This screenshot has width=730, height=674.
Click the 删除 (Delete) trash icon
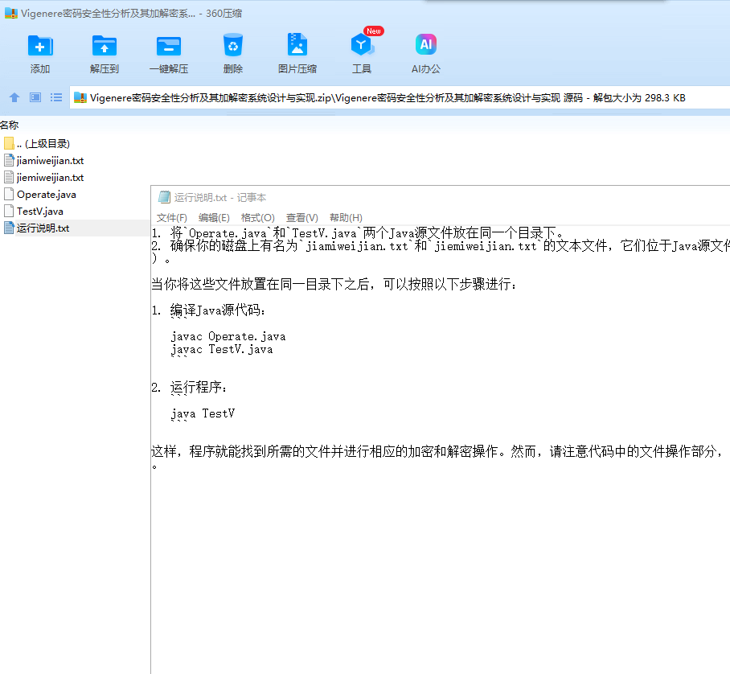tap(233, 46)
